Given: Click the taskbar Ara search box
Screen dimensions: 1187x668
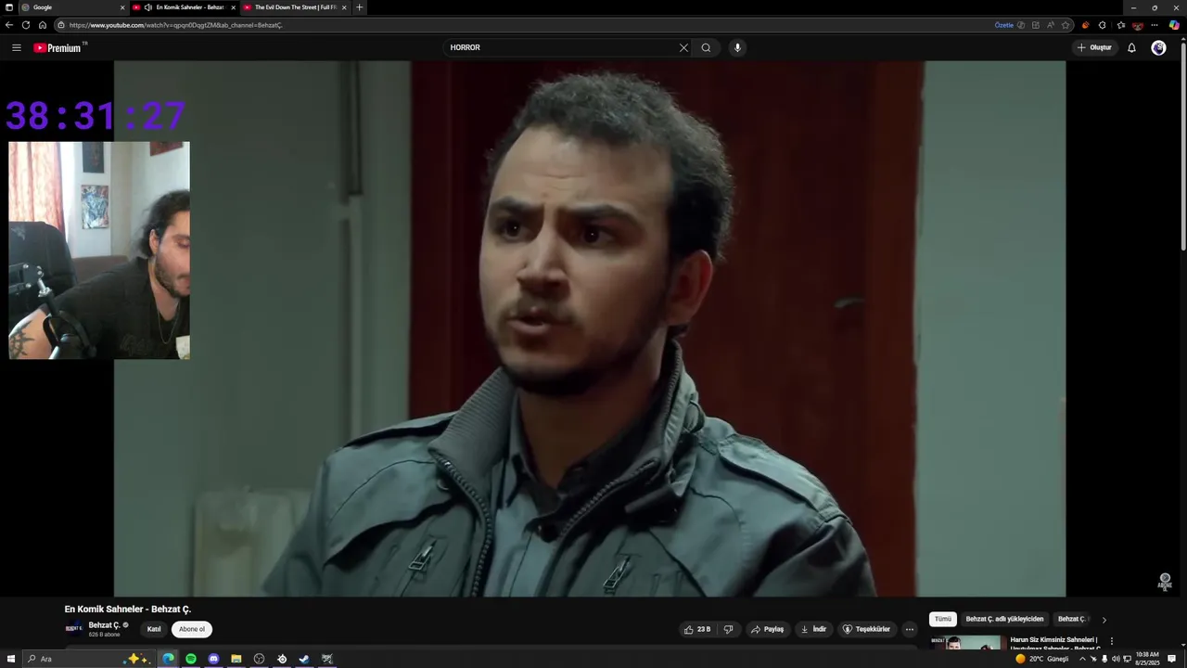Looking at the screenshot, I should tap(88, 659).
